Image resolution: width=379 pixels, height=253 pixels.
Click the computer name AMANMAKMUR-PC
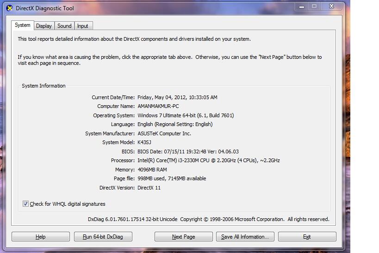(158, 106)
